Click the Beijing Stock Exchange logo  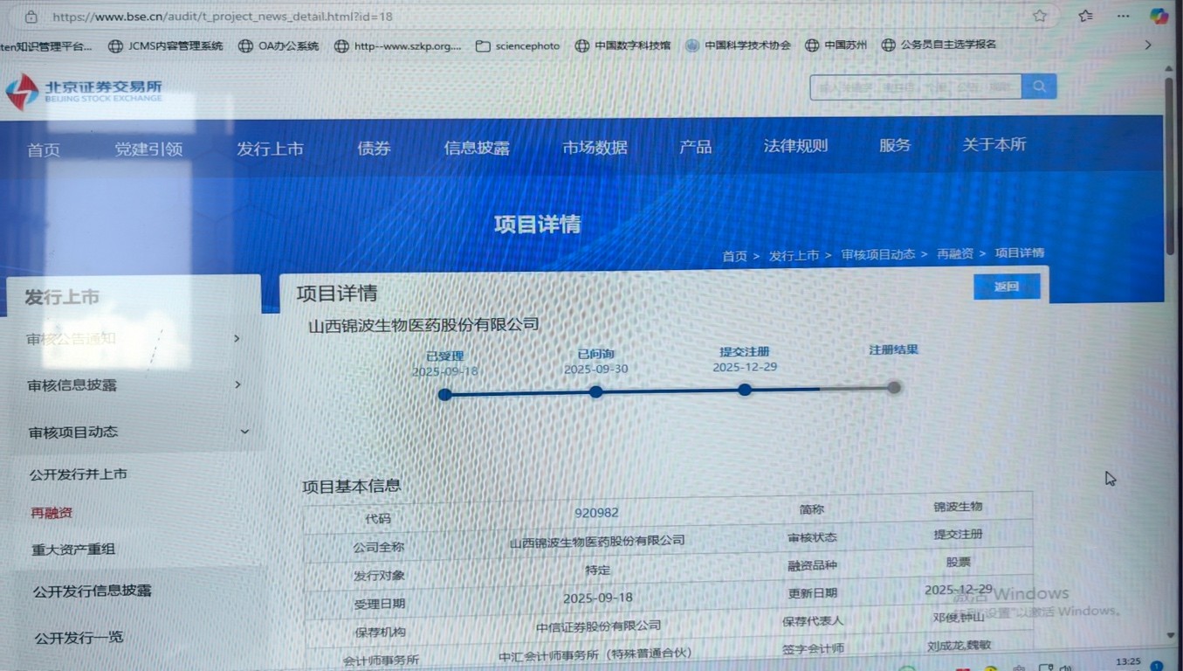pyautogui.click(x=85, y=91)
